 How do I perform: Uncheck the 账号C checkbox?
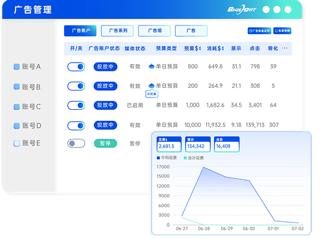point(17,107)
